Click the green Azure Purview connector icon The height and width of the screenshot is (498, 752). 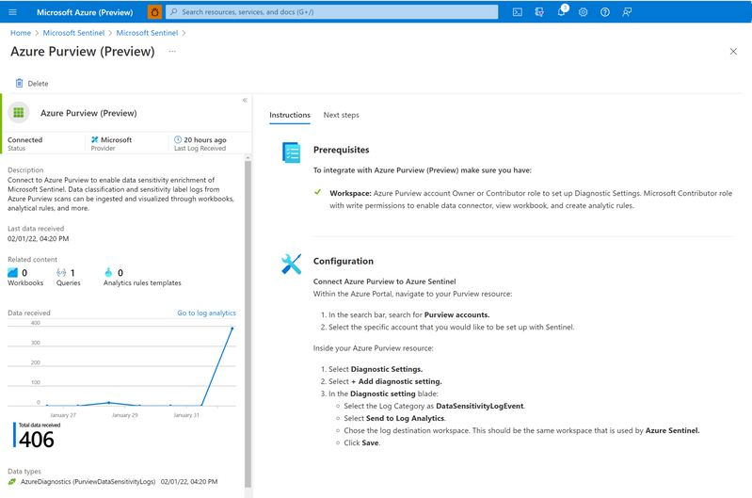coord(19,113)
